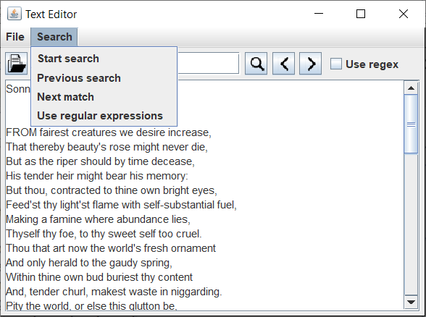Click line 'Feed'st thy light'st flame with self-substantial fuel,'
Image resolution: width=426 pixels, height=317 pixels.
(122, 205)
